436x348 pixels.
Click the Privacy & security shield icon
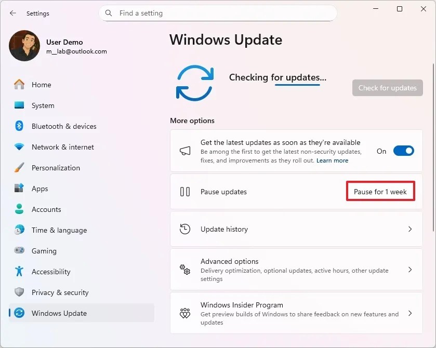click(x=18, y=292)
